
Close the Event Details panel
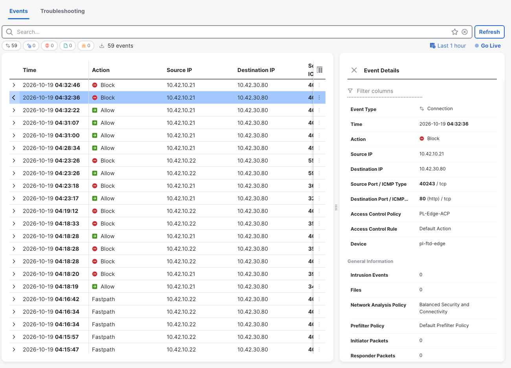click(x=354, y=70)
